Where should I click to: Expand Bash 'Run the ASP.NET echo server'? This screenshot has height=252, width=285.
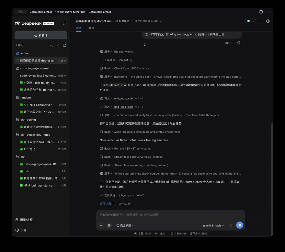[x=126, y=149]
